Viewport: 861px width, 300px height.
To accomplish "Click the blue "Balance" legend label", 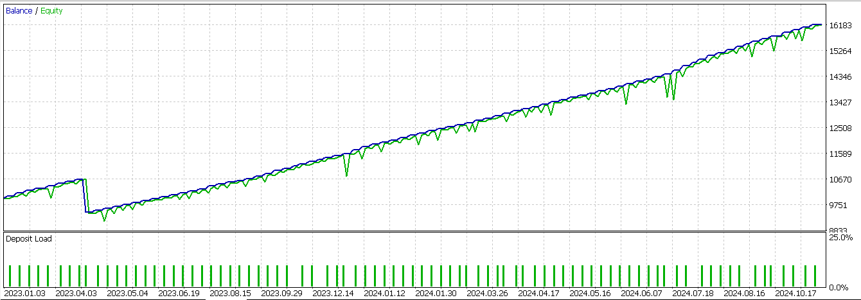I will click(19, 11).
